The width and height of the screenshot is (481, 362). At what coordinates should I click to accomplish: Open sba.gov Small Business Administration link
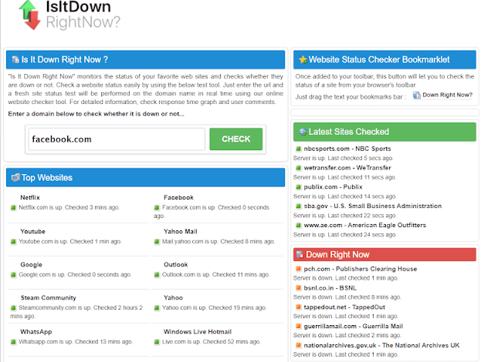coord(373,206)
